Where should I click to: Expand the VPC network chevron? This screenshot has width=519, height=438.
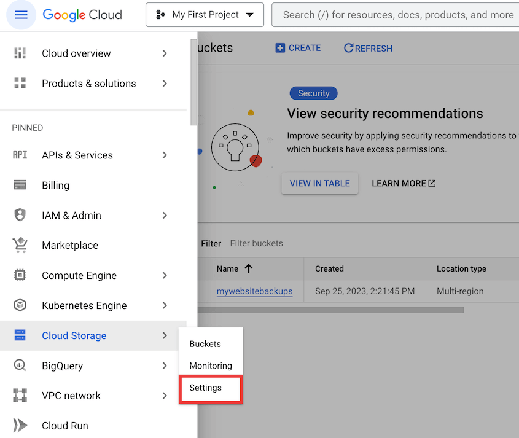click(165, 396)
